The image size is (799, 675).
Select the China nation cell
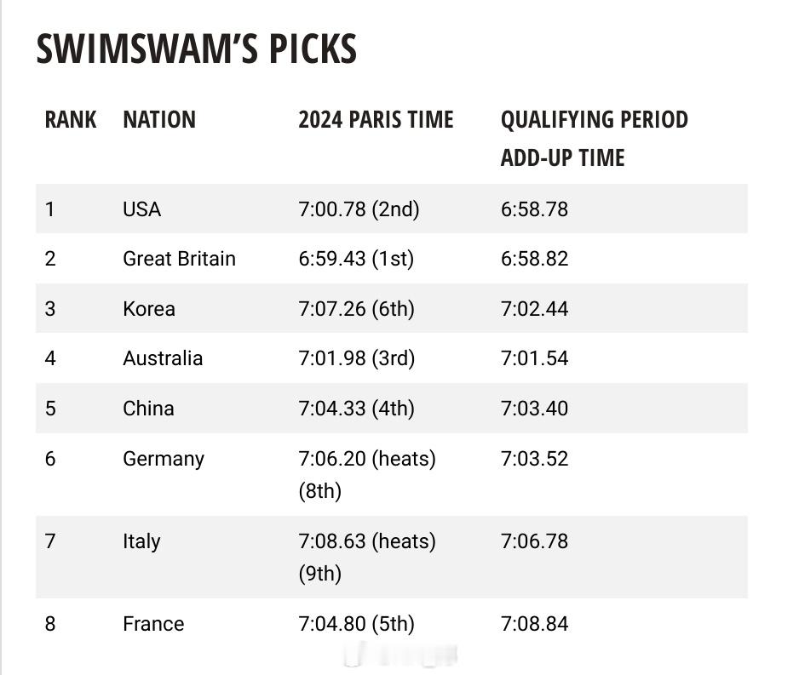point(149,409)
